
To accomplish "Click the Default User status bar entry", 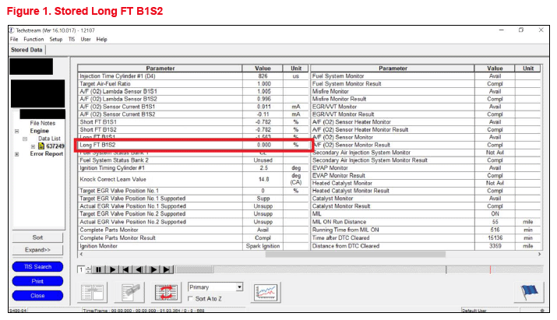I will click(x=474, y=311).
